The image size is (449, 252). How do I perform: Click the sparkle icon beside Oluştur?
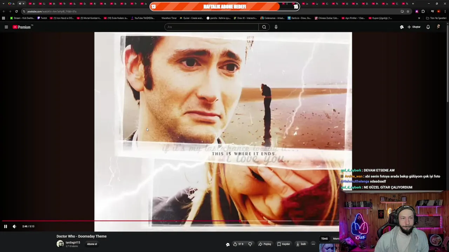click(402, 27)
